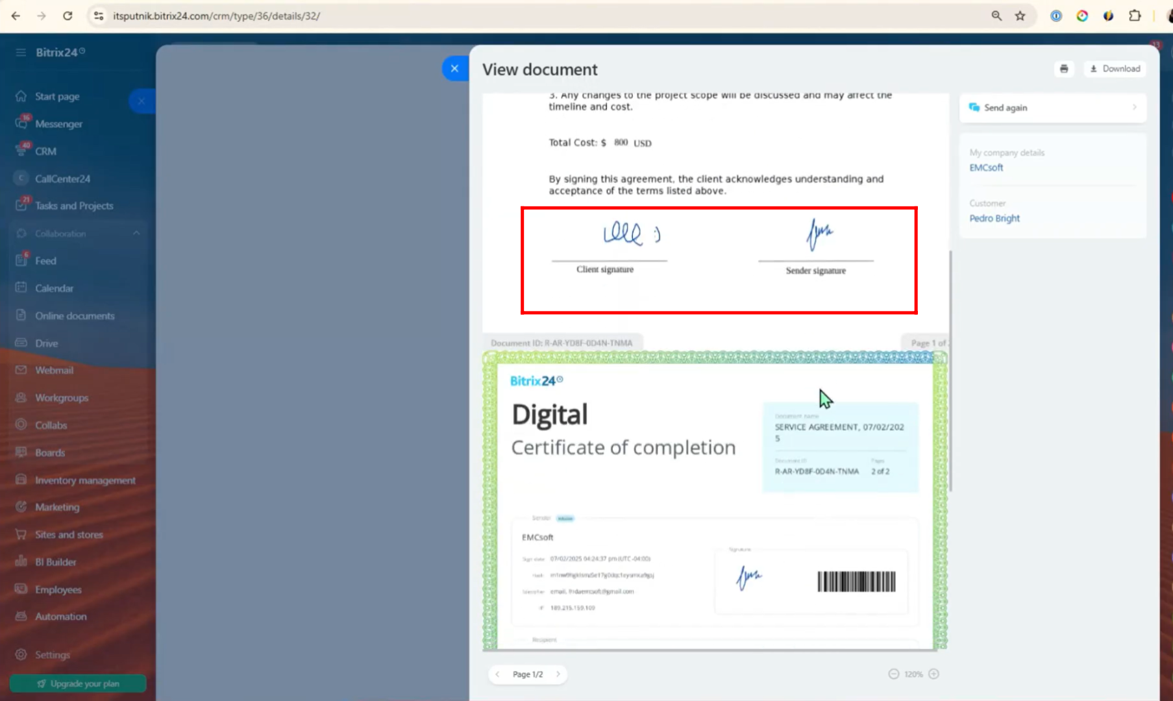Click the Document ID R-AR-YD8F-0D4N-TNMA label
This screenshot has height=701, width=1173.
(x=562, y=343)
